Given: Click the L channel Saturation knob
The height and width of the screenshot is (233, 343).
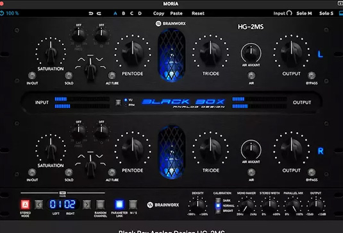Looking at the screenshot, I should (x=51, y=53).
